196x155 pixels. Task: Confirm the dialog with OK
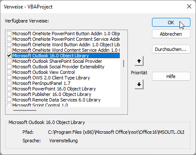pos(171,23)
